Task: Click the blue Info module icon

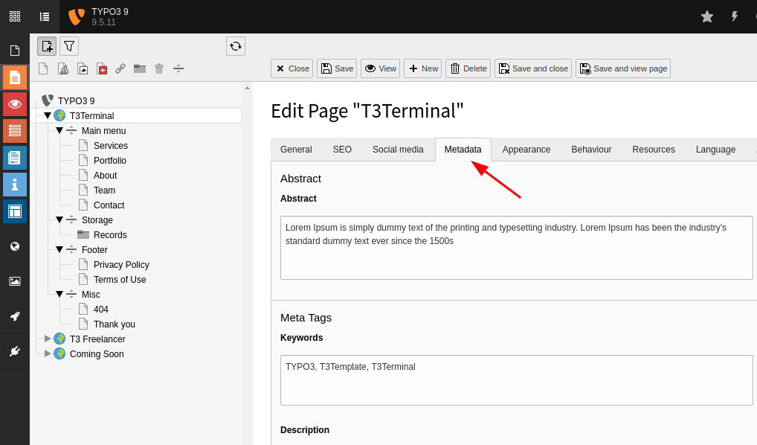Action: pos(15,184)
